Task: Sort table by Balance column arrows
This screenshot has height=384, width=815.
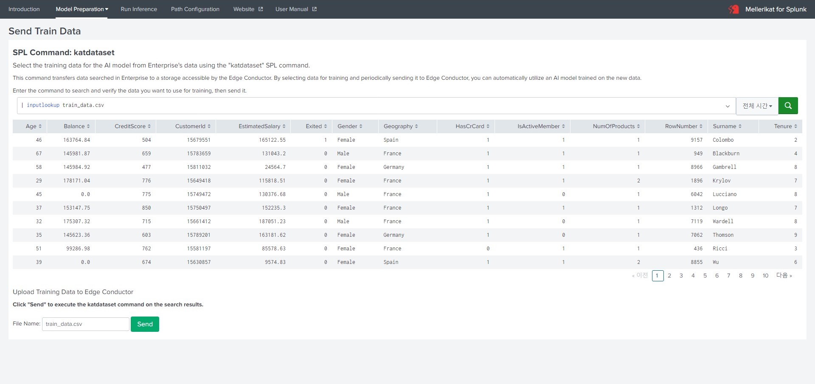Action: pos(88,126)
